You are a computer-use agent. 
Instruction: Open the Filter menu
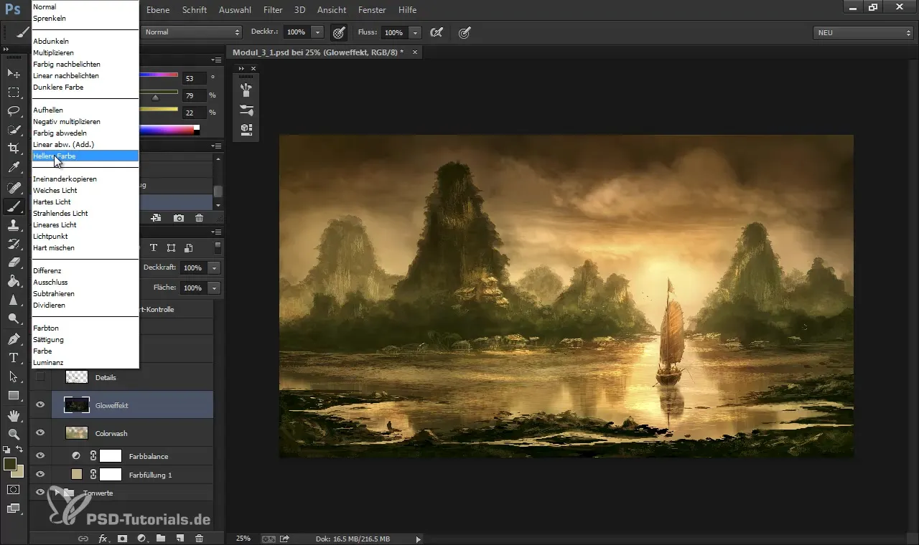(272, 10)
